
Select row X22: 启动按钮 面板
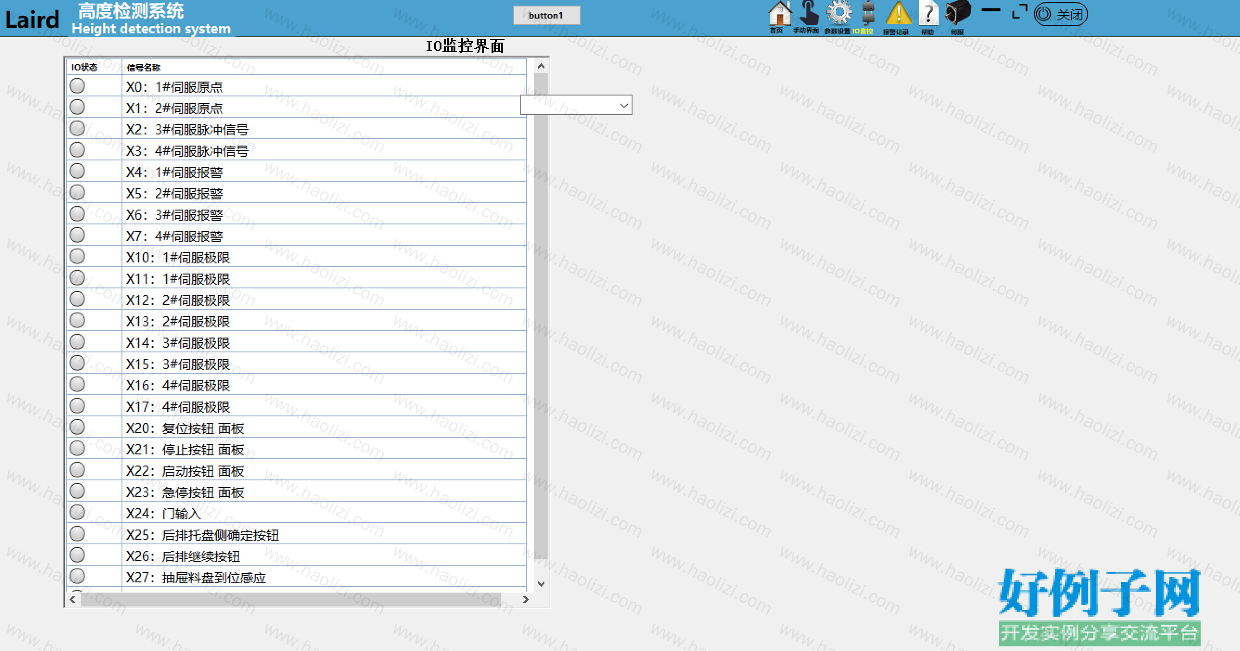pyautogui.click(x=296, y=470)
